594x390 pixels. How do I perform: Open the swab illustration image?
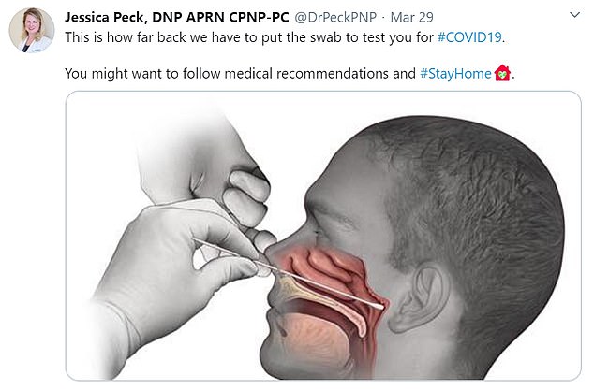click(323, 236)
